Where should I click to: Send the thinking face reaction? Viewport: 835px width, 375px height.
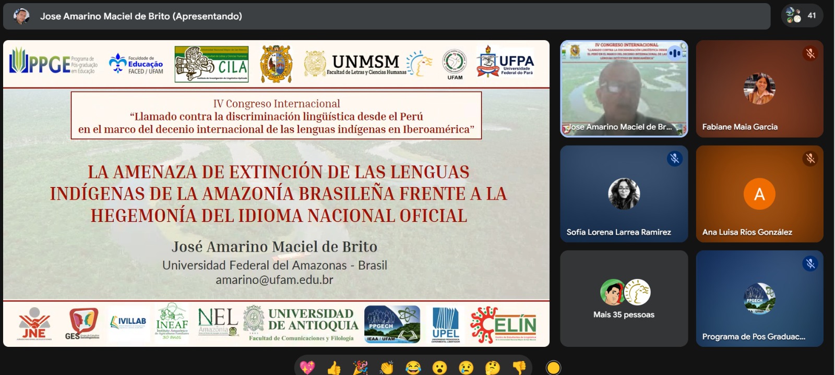tap(492, 368)
